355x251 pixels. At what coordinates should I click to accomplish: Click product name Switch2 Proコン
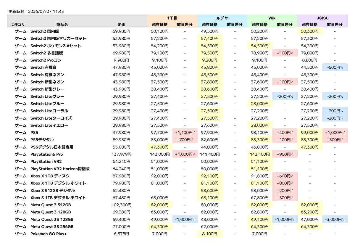point(46,60)
